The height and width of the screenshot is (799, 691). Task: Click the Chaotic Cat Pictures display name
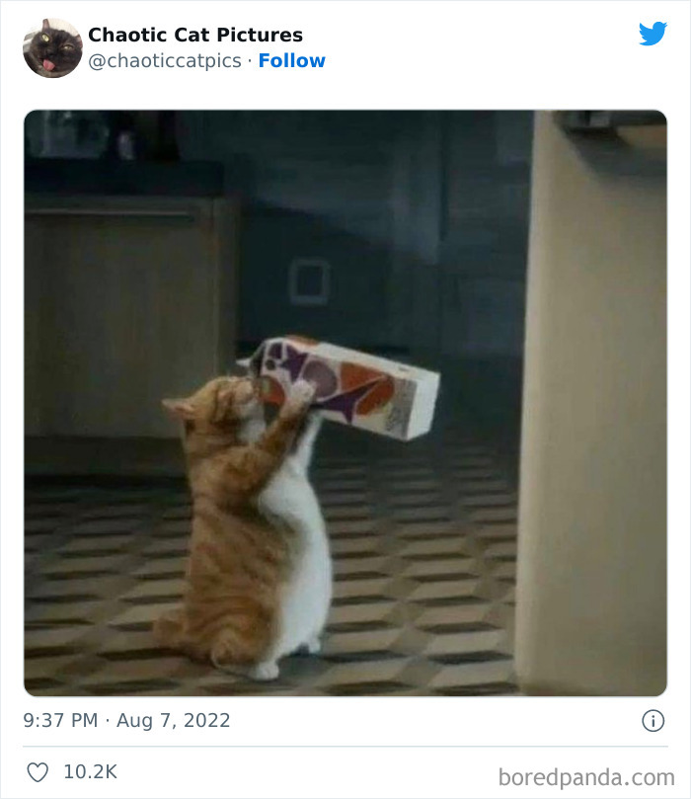(194, 35)
